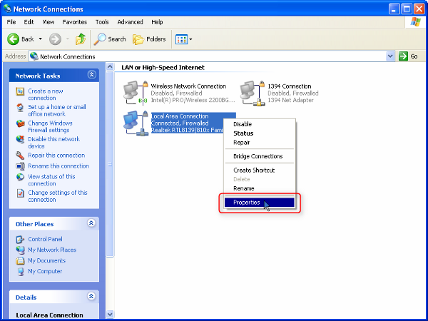This screenshot has height=321, width=428.
Task: Click the My Network Places icon
Action: click(x=20, y=250)
